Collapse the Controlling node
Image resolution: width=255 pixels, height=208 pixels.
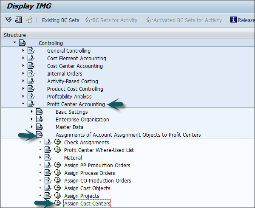pos(15,43)
